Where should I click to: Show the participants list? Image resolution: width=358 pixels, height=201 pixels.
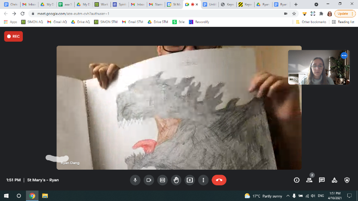pos(309,180)
